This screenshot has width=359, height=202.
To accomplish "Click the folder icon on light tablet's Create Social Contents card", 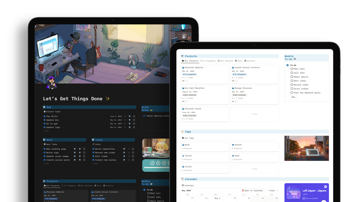I will pos(233,68).
